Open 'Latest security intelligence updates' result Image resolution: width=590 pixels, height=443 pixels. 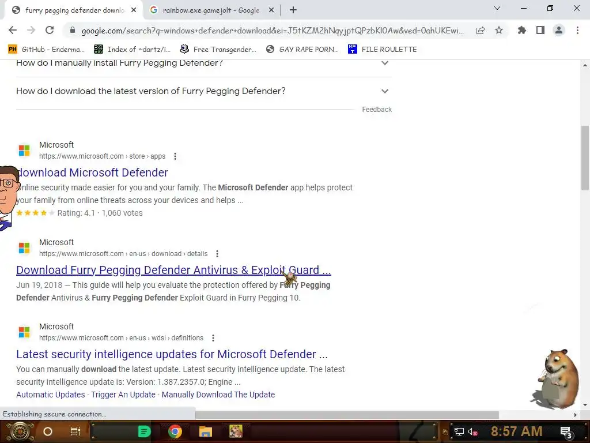172,354
